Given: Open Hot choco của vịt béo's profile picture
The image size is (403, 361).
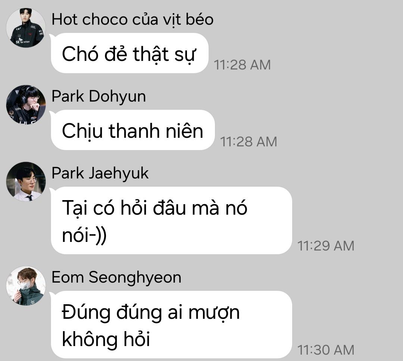Looking at the screenshot, I should point(26,28).
